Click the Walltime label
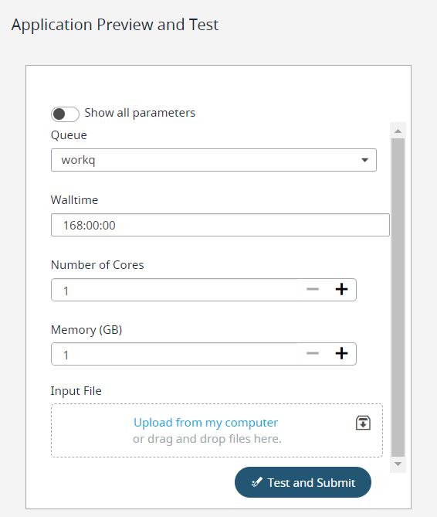 (x=74, y=200)
